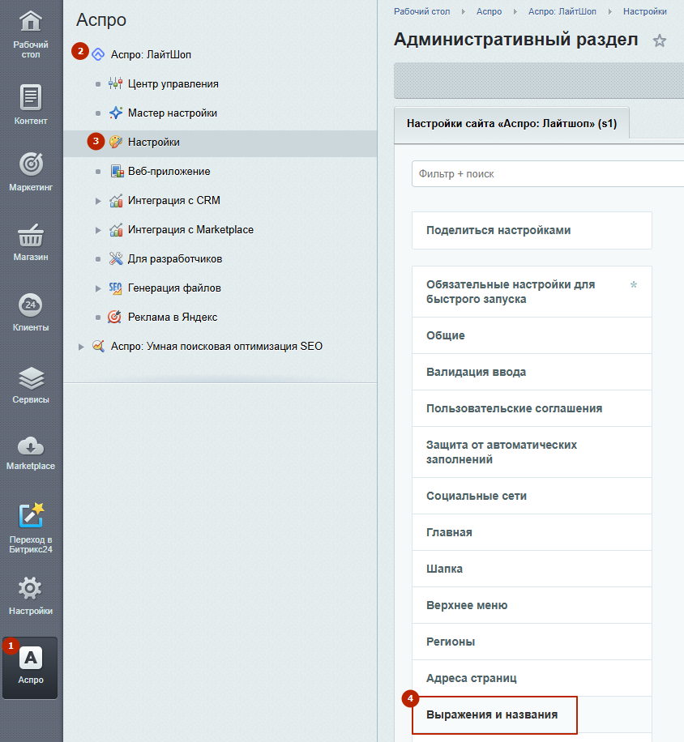Select the Верхнее меню section
The height and width of the screenshot is (742, 684).
pos(532,605)
